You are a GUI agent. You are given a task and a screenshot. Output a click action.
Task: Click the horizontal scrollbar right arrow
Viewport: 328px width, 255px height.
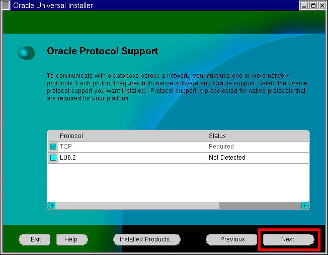pyautogui.click(x=304, y=205)
